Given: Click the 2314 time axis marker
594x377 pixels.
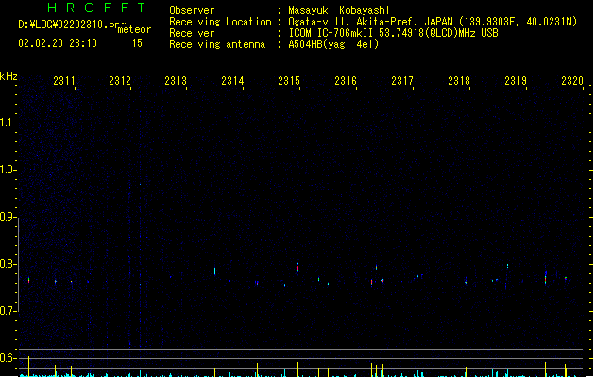Looking at the screenshot, I should (x=232, y=81).
